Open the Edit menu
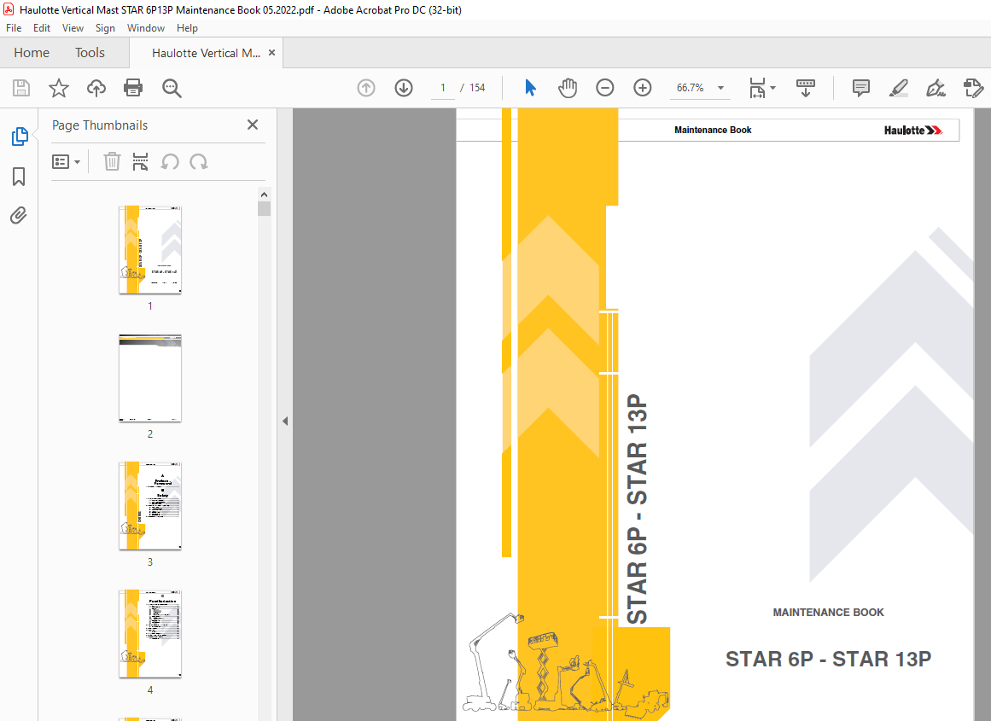Image resolution: width=991 pixels, height=721 pixels. pyautogui.click(x=42, y=28)
